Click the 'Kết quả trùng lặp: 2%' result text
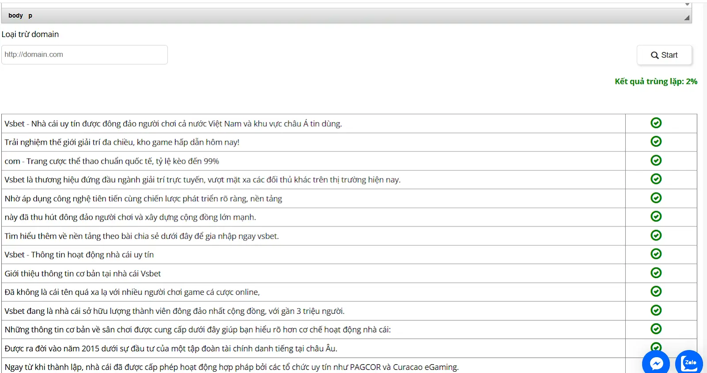Screen dimensions: 707x373 coord(656,82)
